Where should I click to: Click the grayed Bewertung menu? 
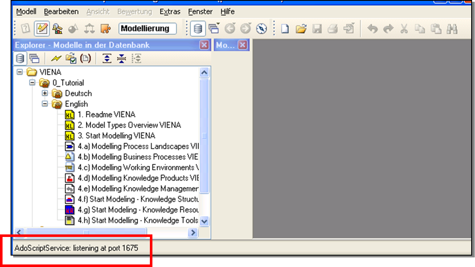point(135,11)
